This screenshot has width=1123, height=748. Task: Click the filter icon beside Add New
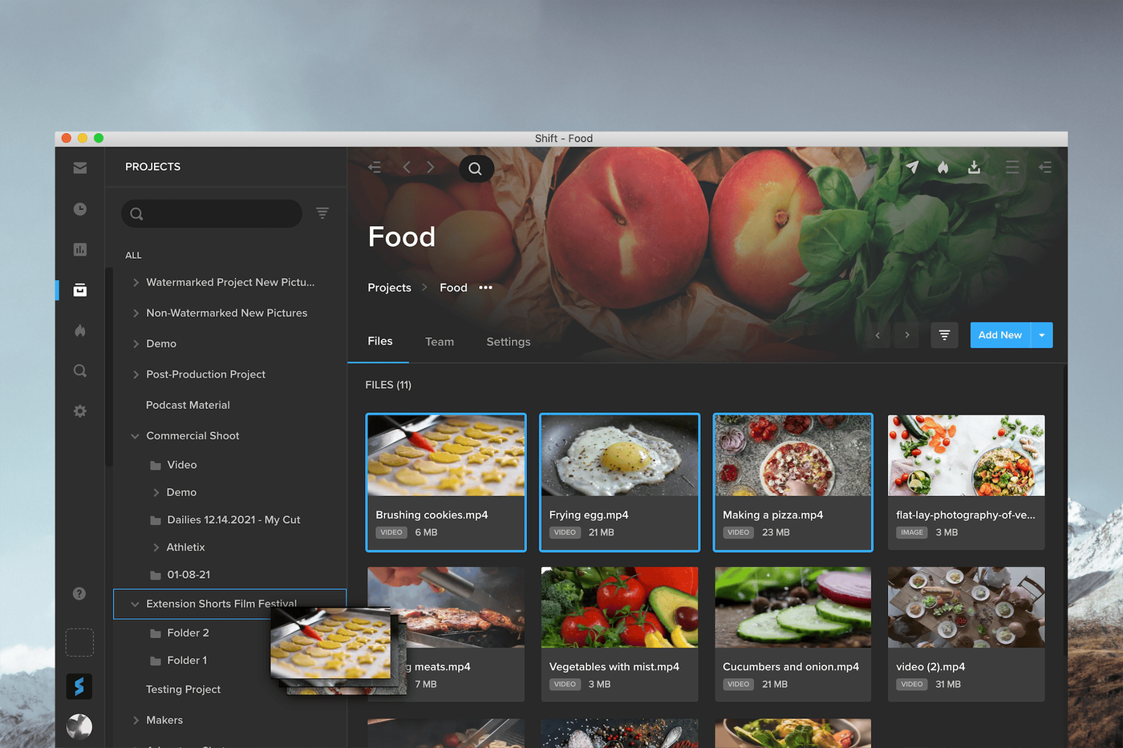click(944, 335)
